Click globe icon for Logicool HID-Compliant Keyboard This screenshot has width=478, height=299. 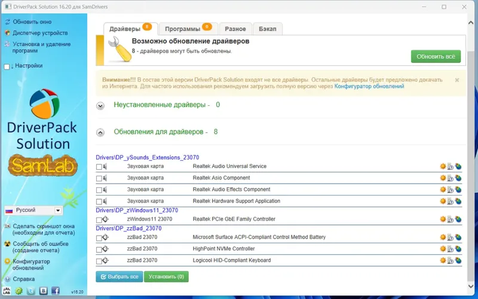click(458, 260)
